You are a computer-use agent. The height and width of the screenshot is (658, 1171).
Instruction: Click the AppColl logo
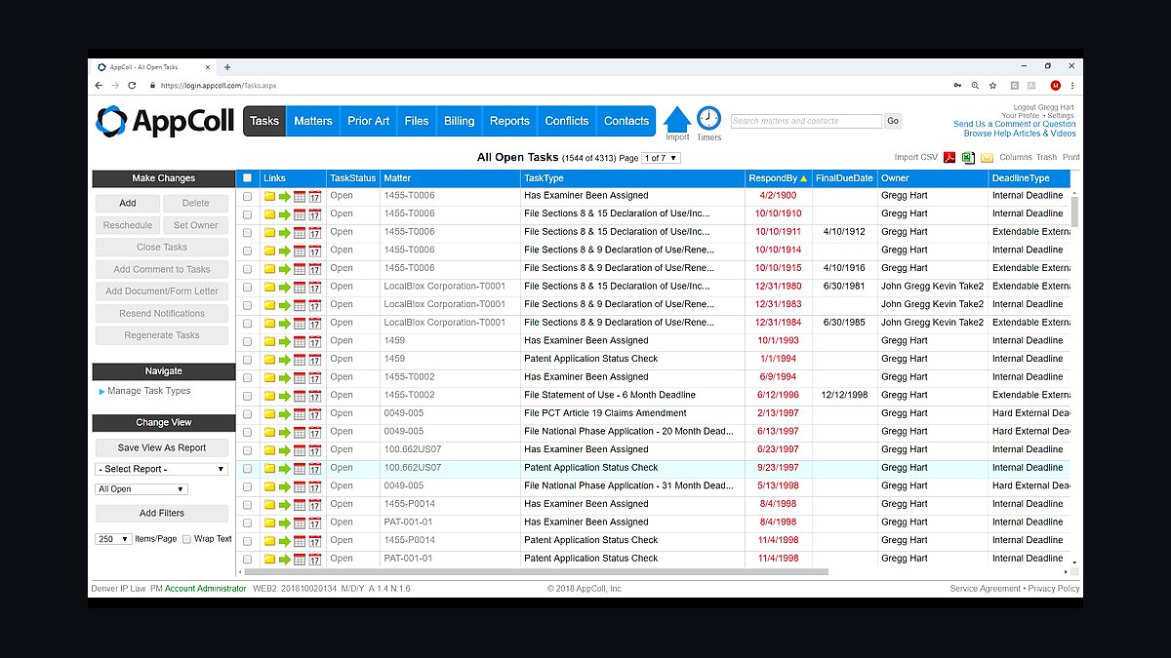point(165,121)
